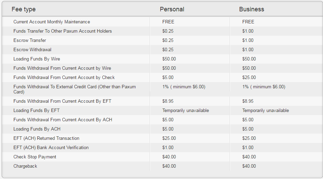This screenshot has height=179, width=323.
Task: Select the Check Stop Payment row label
Action: pos(35,157)
